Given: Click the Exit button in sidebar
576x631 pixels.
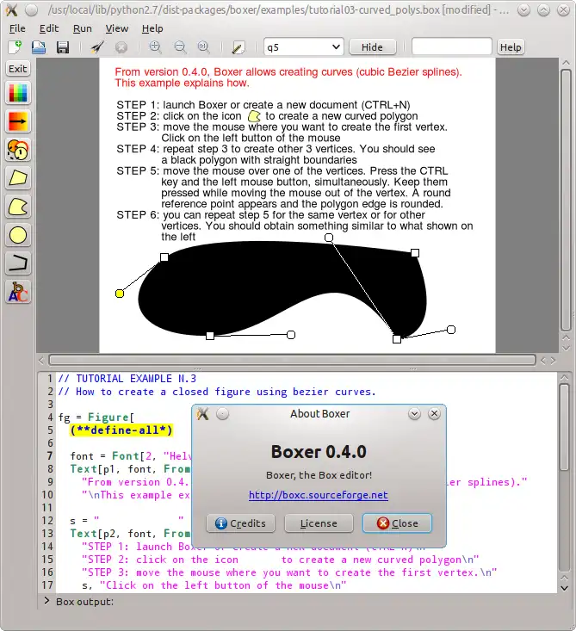Looking at the screenshot, I should coord(18,69).
